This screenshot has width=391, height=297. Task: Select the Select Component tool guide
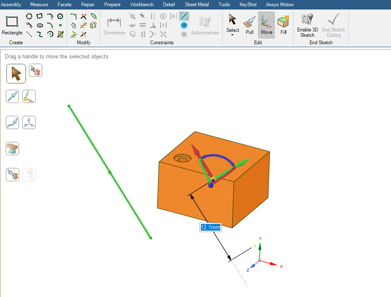point(36,71)
